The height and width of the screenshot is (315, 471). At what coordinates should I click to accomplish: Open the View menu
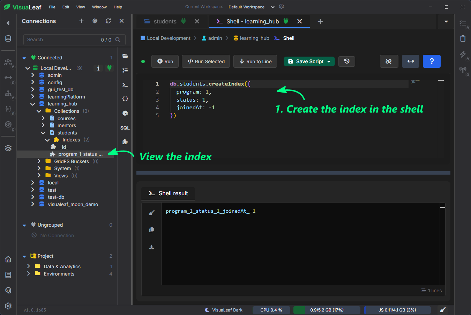[x=81, y=7]
